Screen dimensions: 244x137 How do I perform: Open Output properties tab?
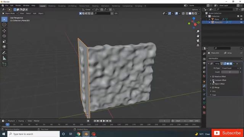(x=204, y=64)
